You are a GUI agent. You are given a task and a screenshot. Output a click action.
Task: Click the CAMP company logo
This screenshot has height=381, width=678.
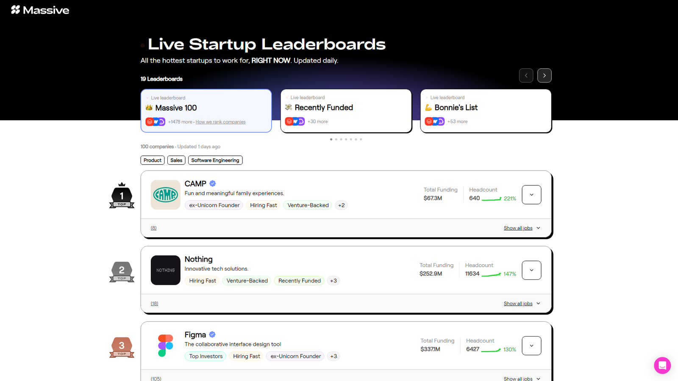[x=166, y=195]
